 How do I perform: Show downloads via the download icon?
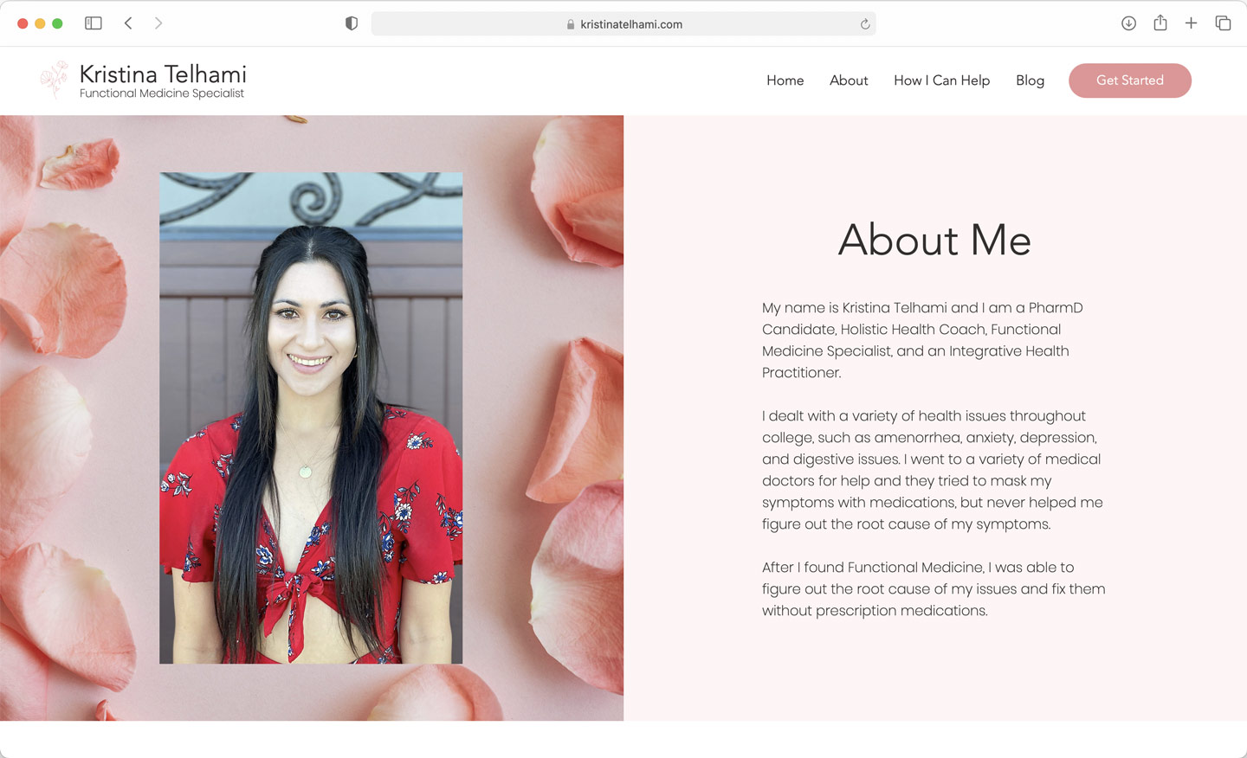pos(1128,23)
